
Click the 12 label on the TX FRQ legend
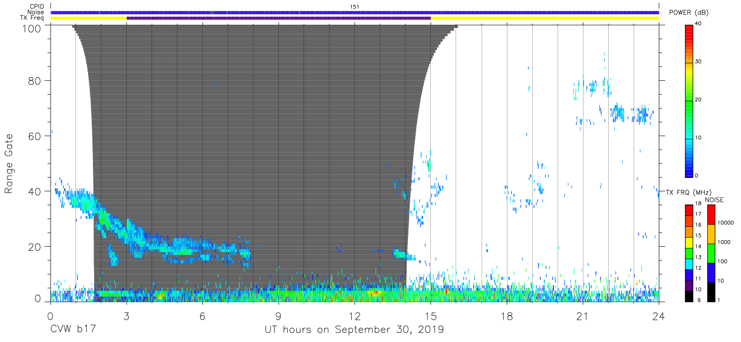click(698, 268)
